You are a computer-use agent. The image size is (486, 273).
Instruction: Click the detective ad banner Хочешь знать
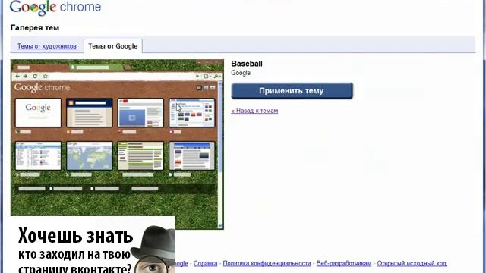[93, 244]
